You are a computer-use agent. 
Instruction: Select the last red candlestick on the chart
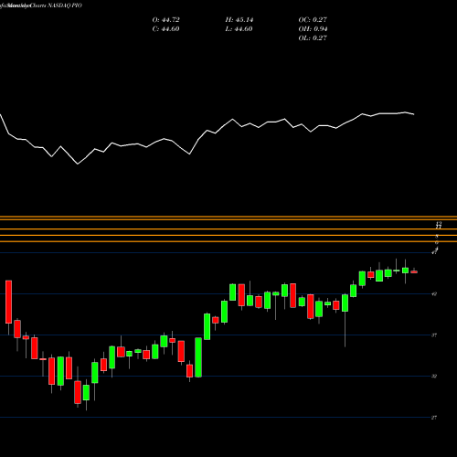click(x=414, y=271)
